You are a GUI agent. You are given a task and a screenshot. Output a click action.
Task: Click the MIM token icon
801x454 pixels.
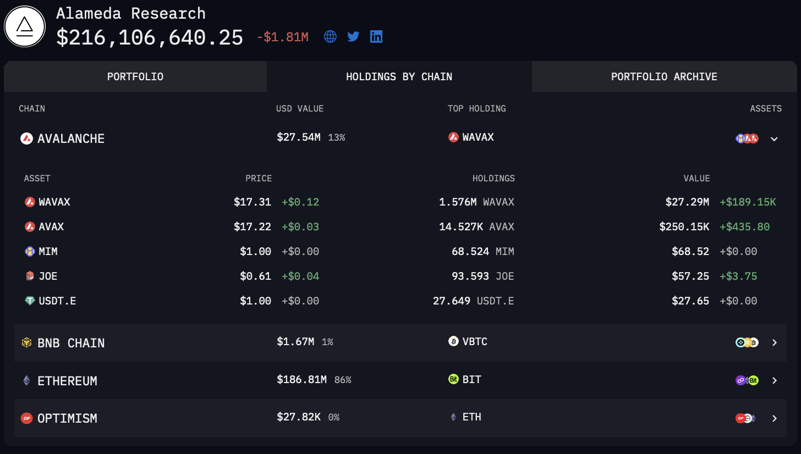coord(30,251)
